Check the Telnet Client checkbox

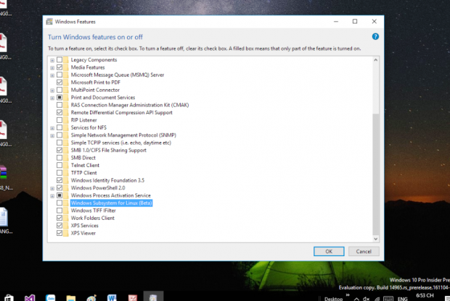pos(60,165)
